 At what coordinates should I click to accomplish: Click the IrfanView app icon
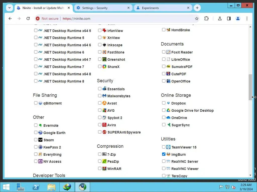(104, 30)
